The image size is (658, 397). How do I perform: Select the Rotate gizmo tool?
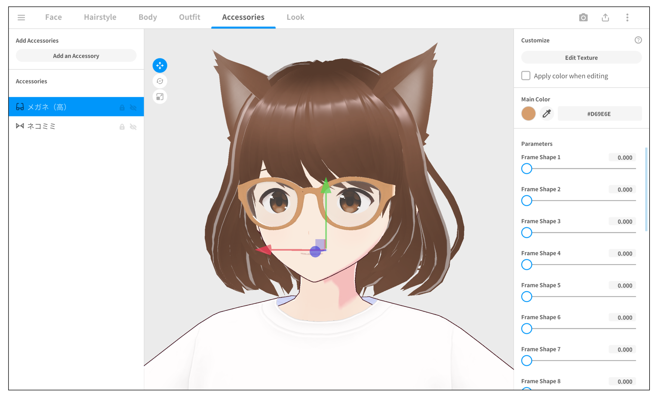(x=160, y=81)
